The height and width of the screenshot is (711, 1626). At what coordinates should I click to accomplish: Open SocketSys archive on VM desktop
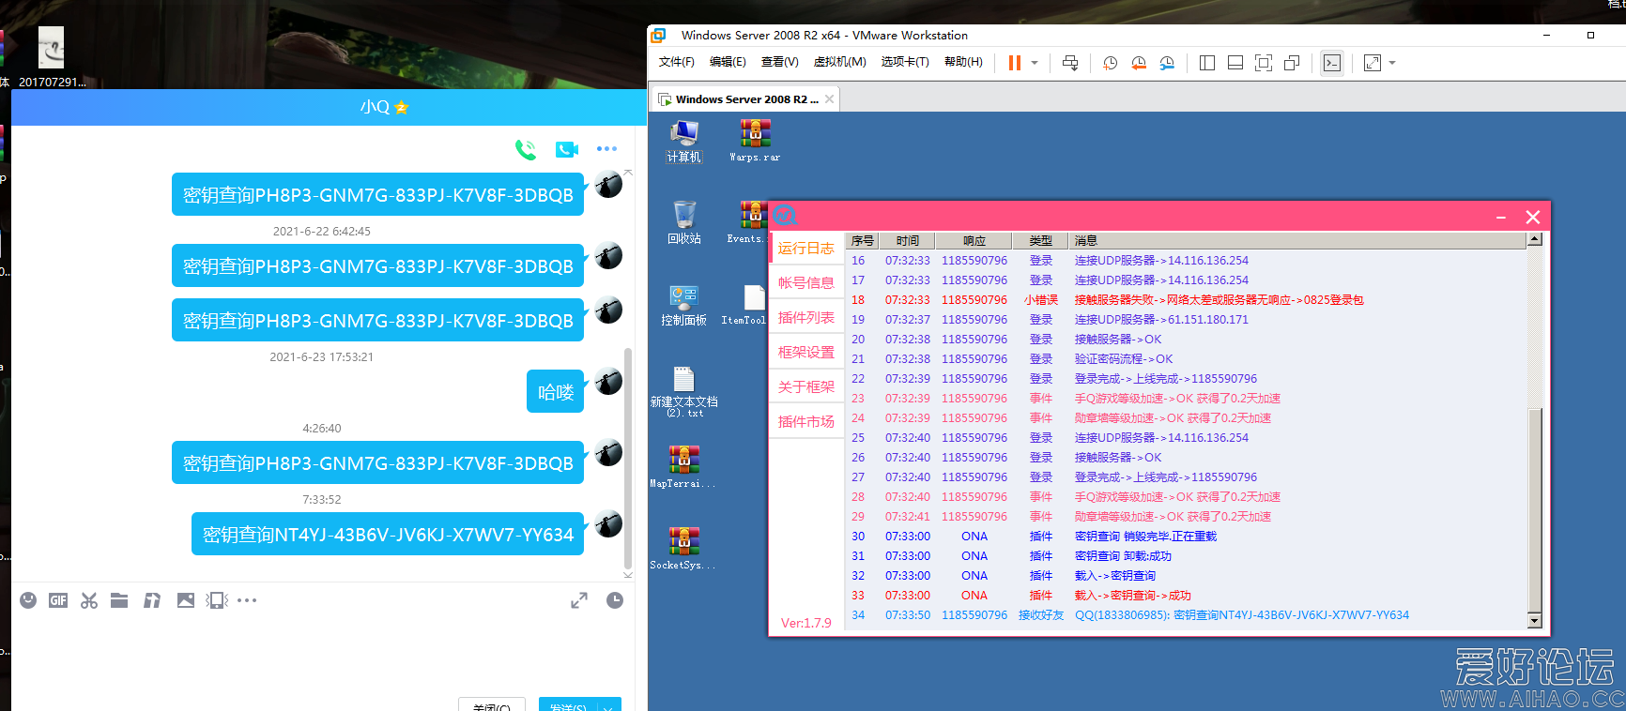pos(683,549)
